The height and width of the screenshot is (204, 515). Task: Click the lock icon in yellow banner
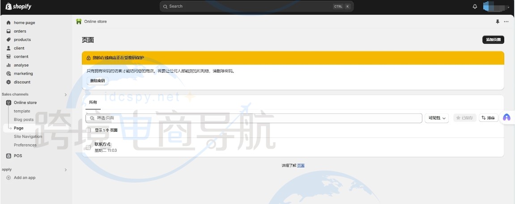[88, 58]
